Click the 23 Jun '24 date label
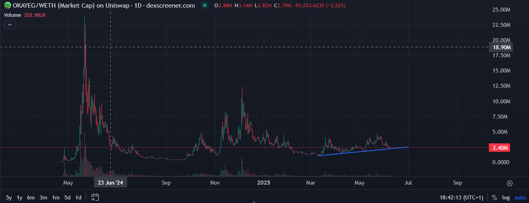The image size is (529, 203). click(110, 182)
